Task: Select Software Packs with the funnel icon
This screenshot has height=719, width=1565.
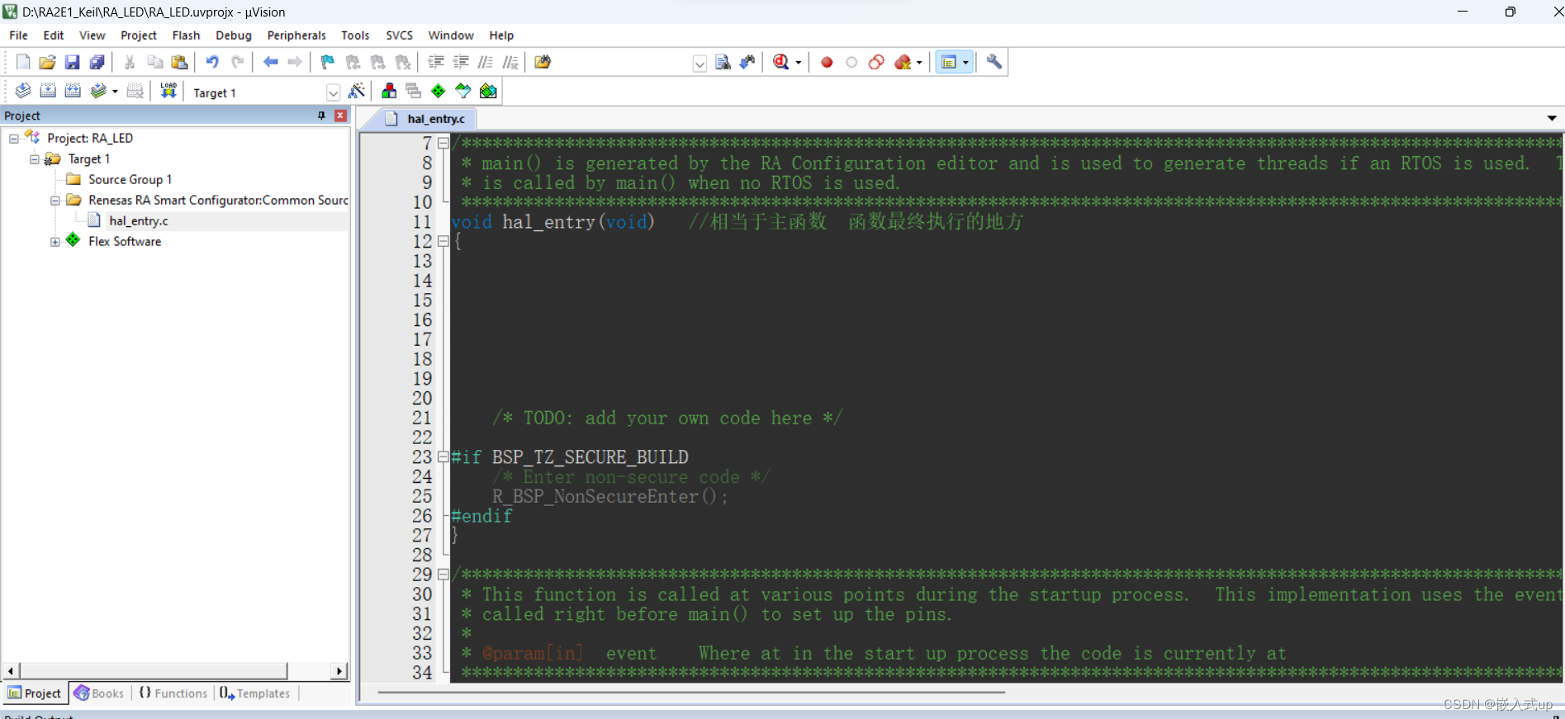Action: pyautogui.click(x=463, y=91)
